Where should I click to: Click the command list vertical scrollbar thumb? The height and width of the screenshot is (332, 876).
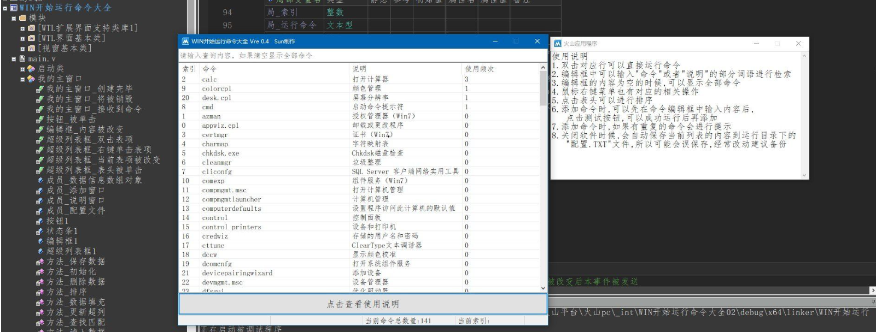click(x=543, y=88)
